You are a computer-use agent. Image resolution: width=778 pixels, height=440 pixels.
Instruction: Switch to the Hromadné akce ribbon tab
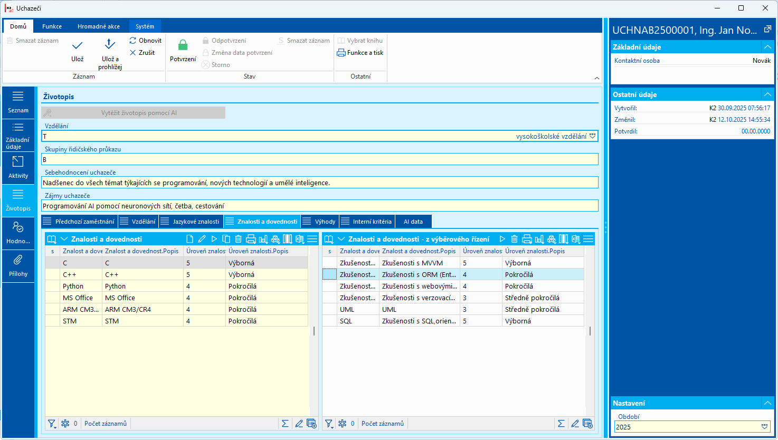(x=99, y=26)
